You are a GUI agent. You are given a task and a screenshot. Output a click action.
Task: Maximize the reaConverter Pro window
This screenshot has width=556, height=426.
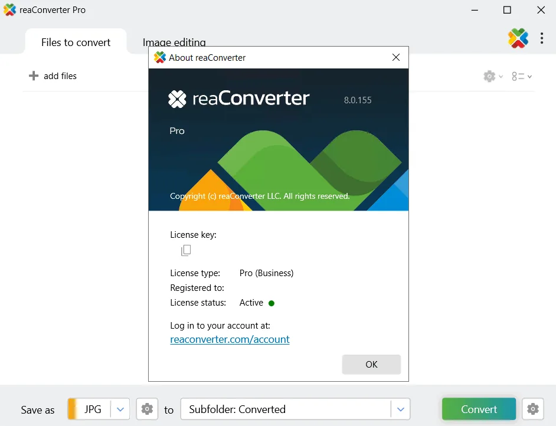pos(507,10)
